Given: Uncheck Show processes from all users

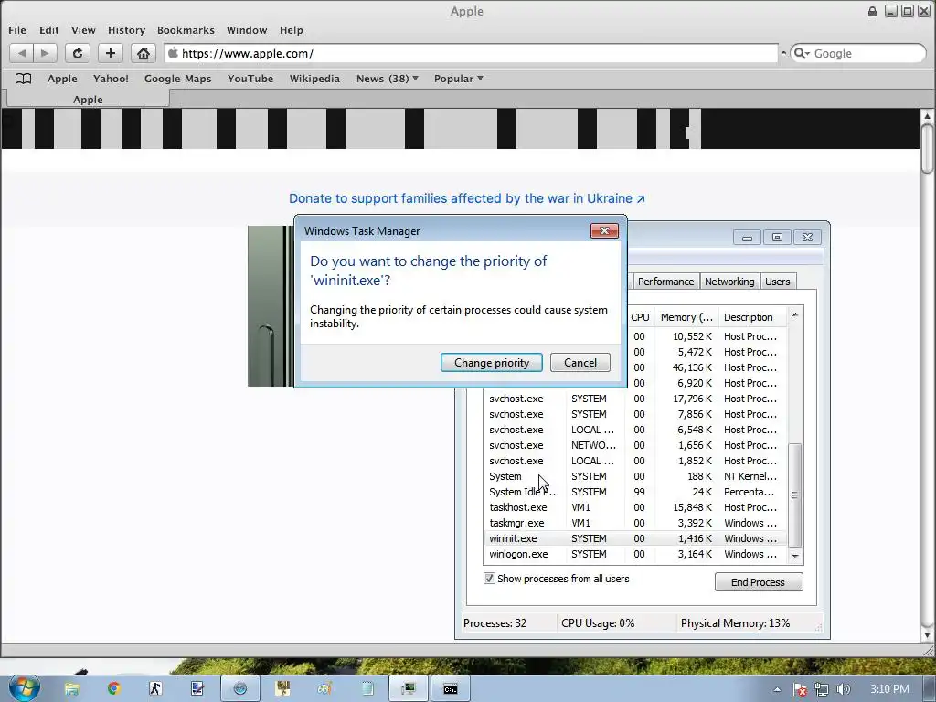Looking at the screenshot, I should tap(489, 579).
